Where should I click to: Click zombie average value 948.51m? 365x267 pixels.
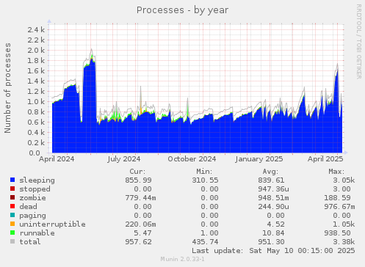tap(273, 198)
